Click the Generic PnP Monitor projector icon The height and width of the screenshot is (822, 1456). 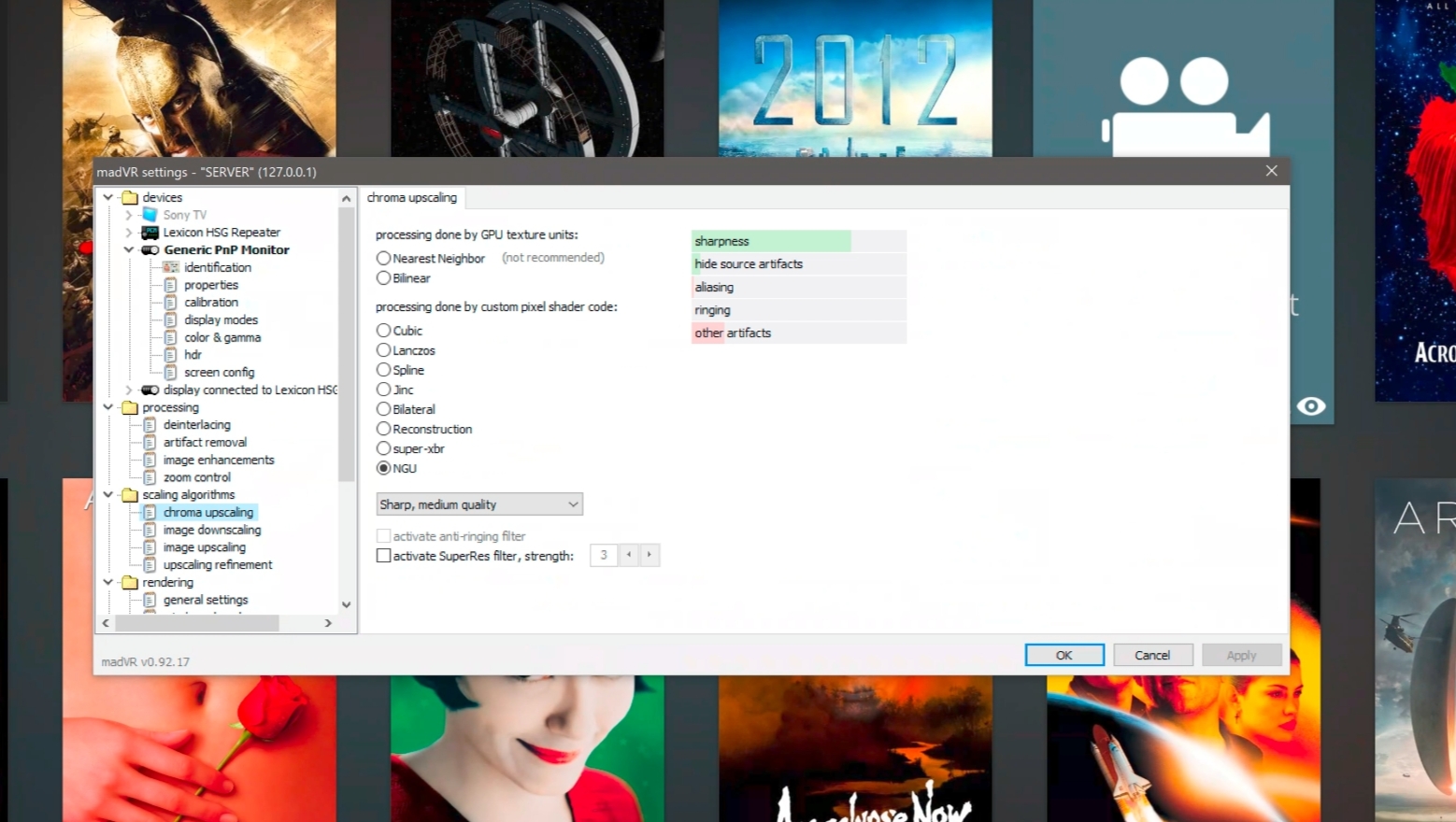150,250
